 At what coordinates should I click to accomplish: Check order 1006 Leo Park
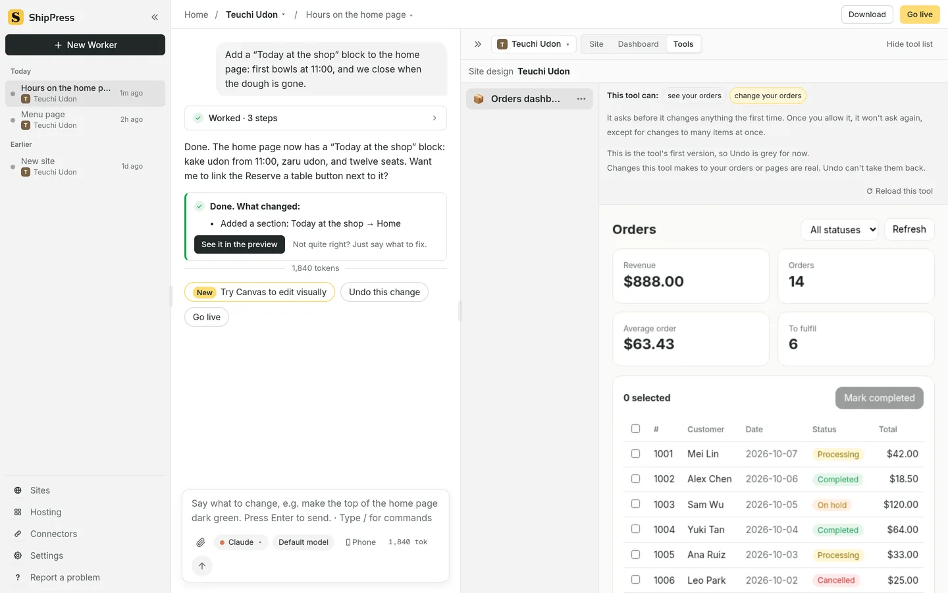pos(635,580)
